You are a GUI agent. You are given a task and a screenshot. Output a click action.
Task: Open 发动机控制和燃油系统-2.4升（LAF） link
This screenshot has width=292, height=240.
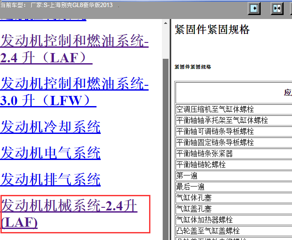click(74, 49)
